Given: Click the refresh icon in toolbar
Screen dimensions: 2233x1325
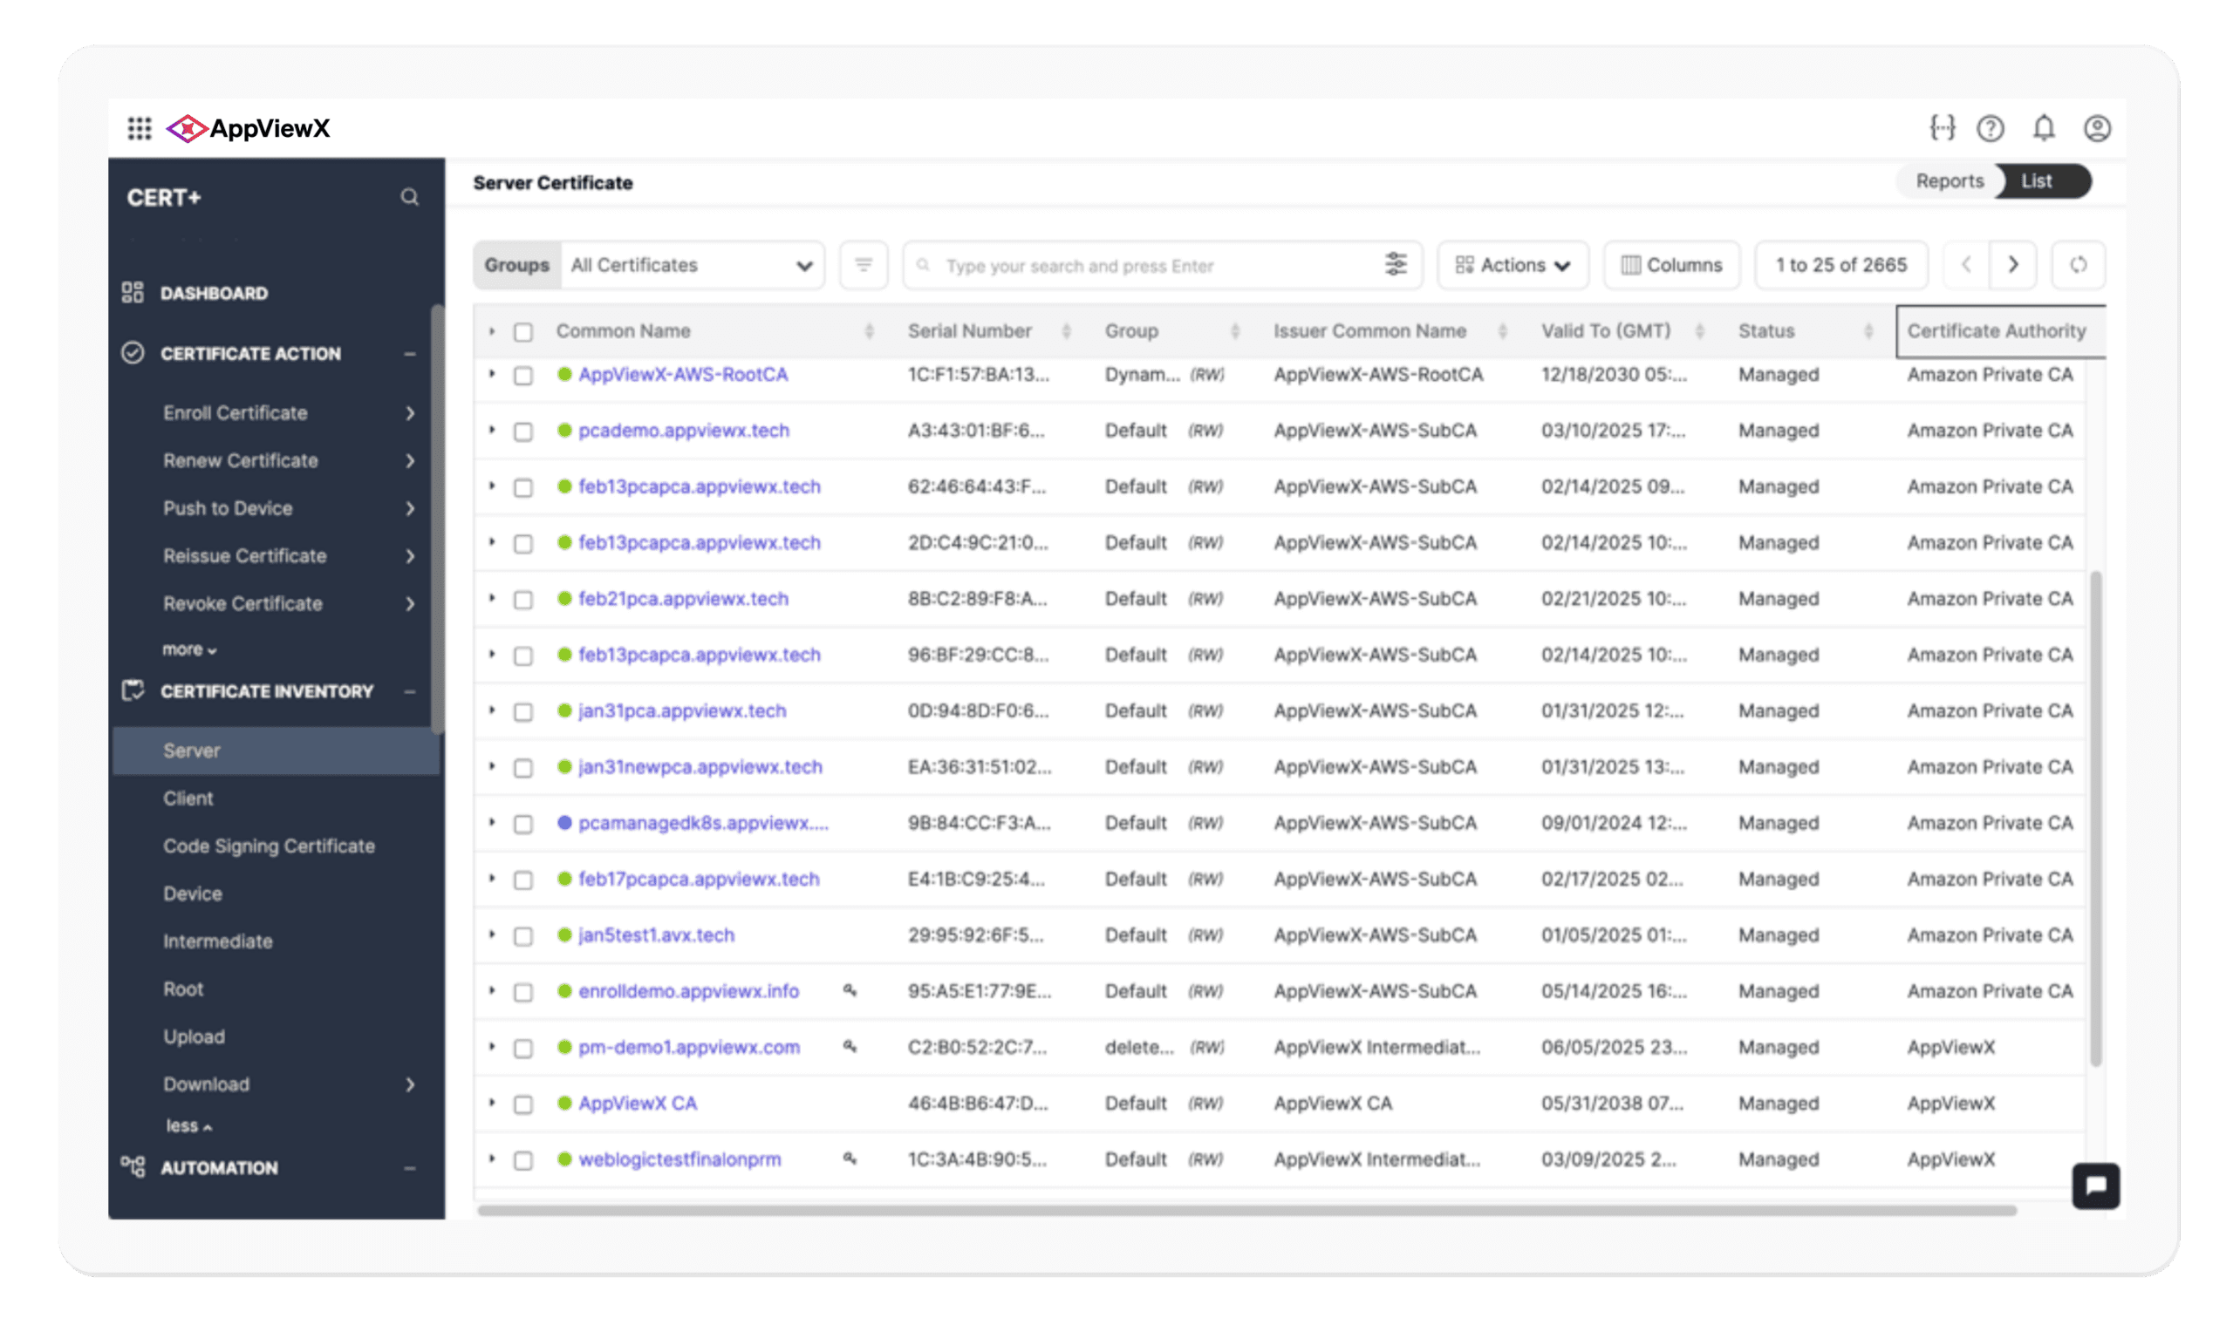Looking at the screenshot, I should pyautogui.click(x=2079, y=265).
